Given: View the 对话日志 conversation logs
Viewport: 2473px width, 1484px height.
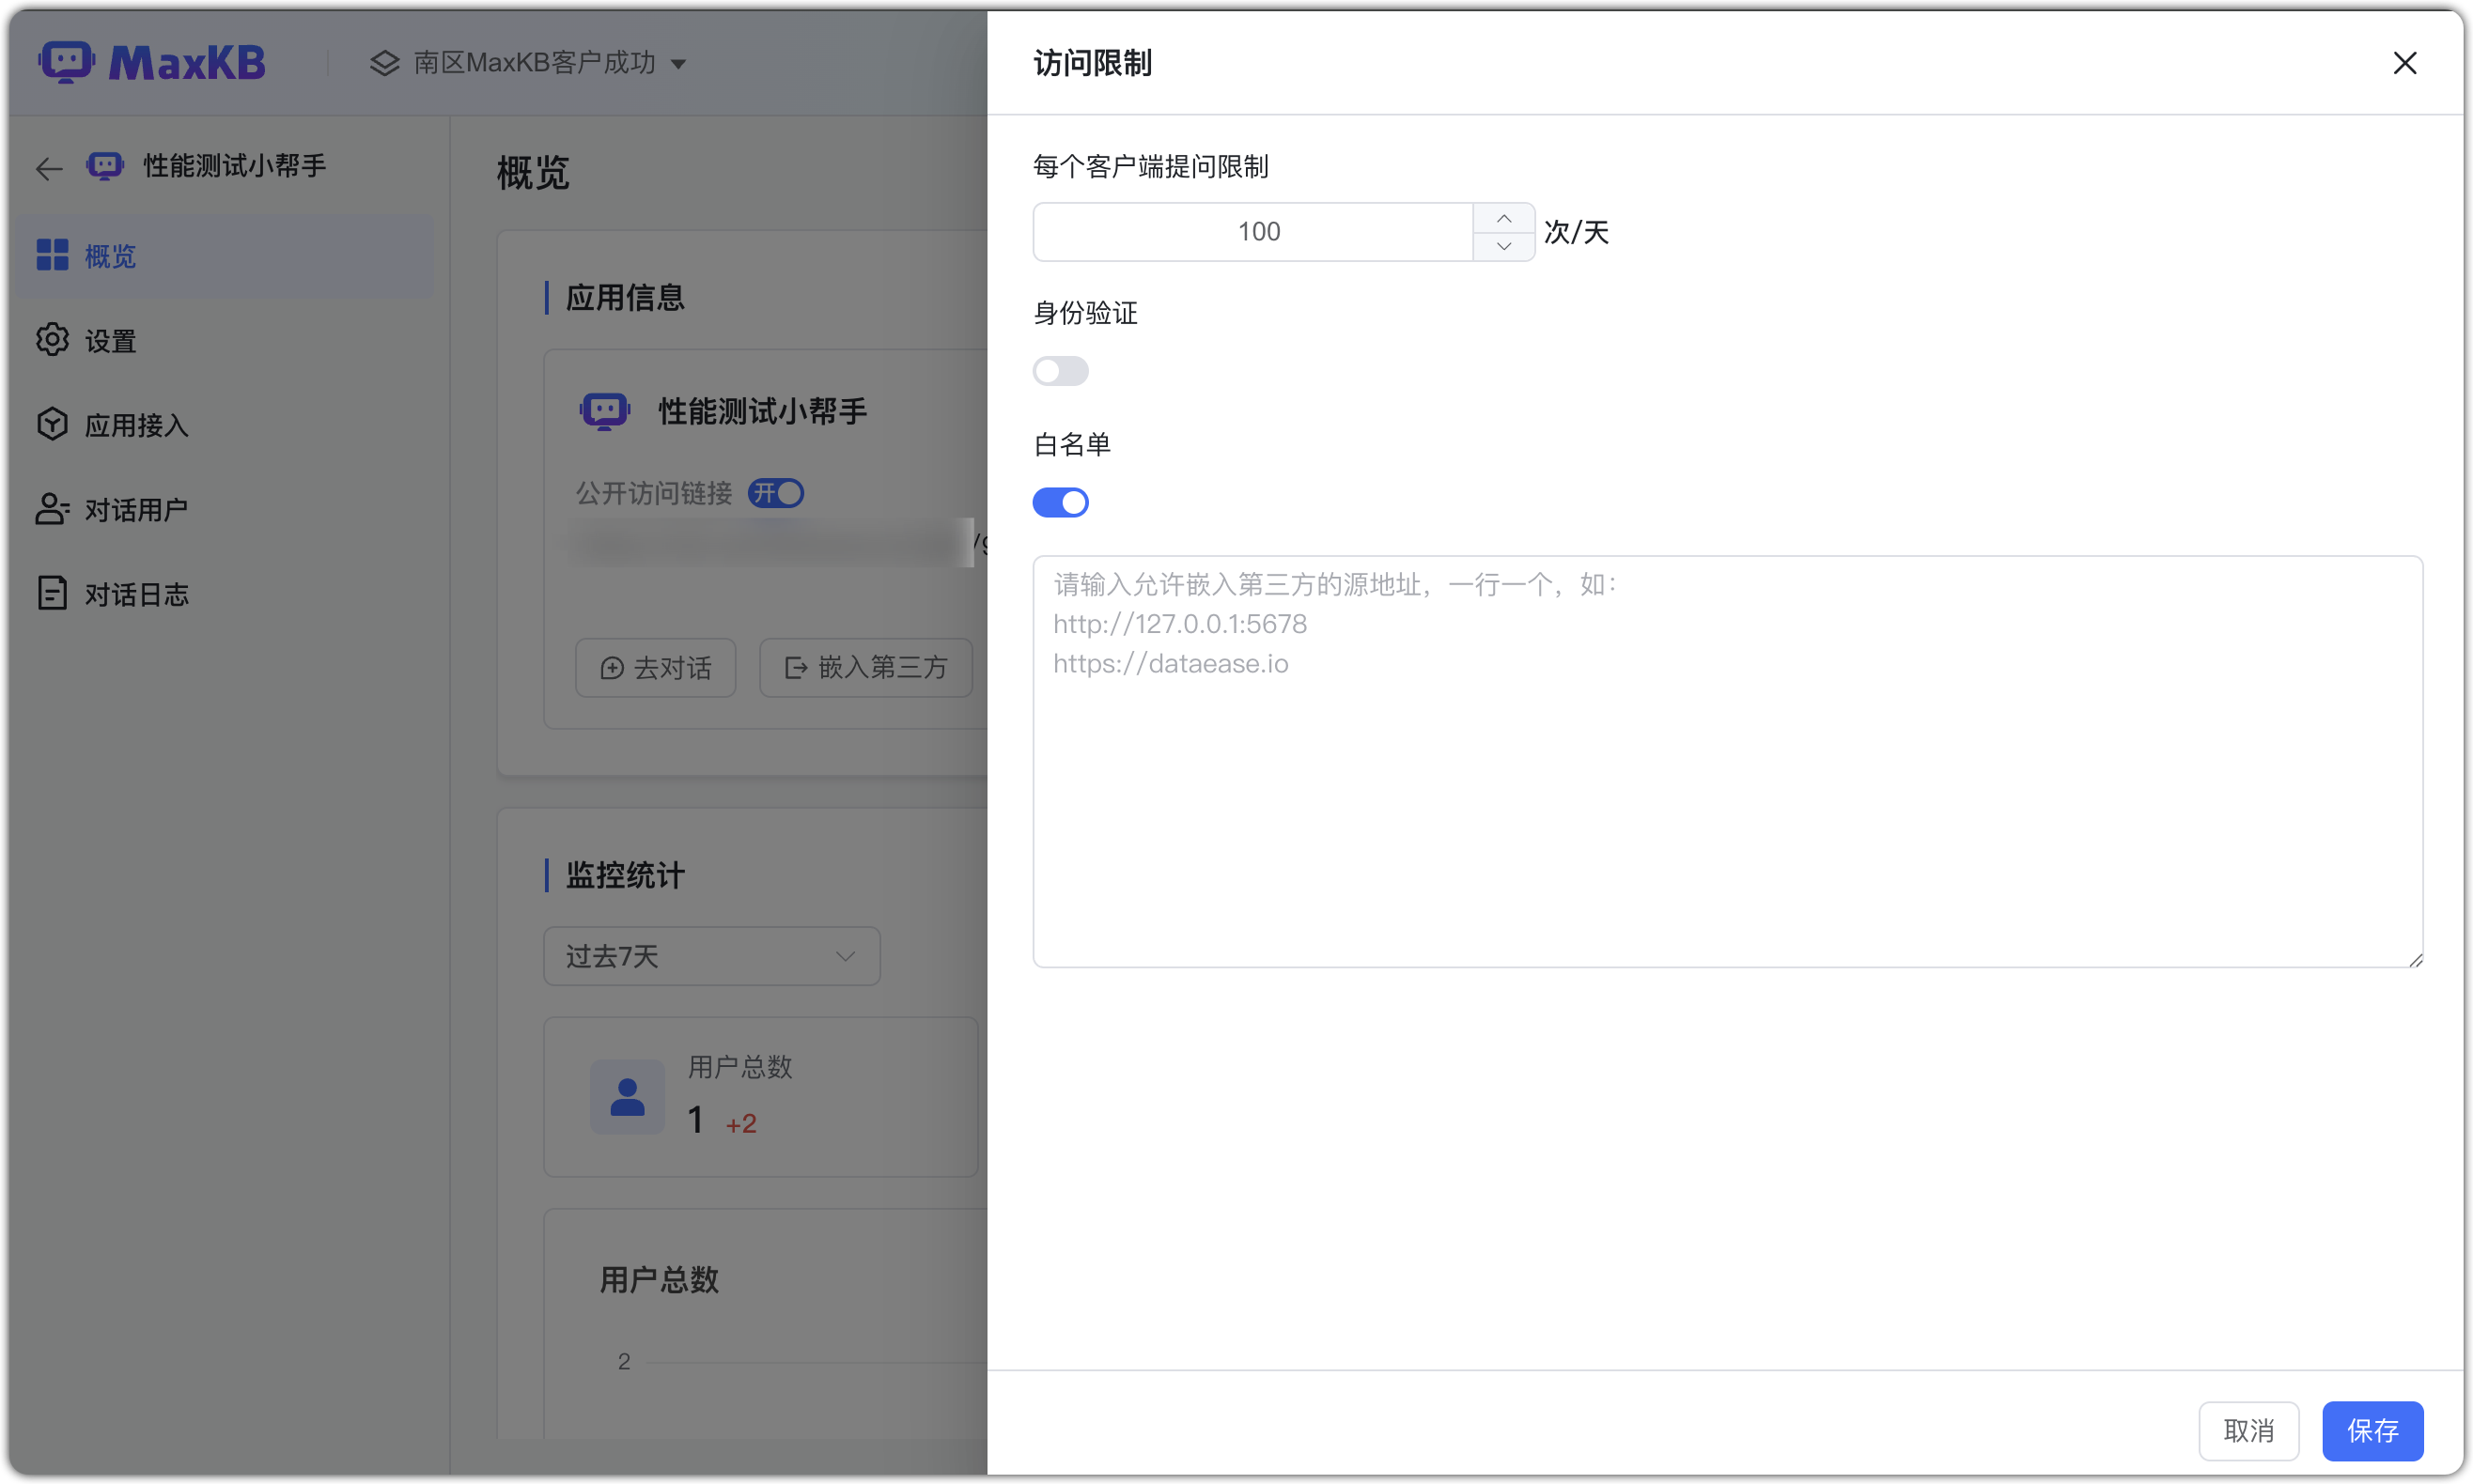Looking at the screenshot, I should click(x=136, y=593).
